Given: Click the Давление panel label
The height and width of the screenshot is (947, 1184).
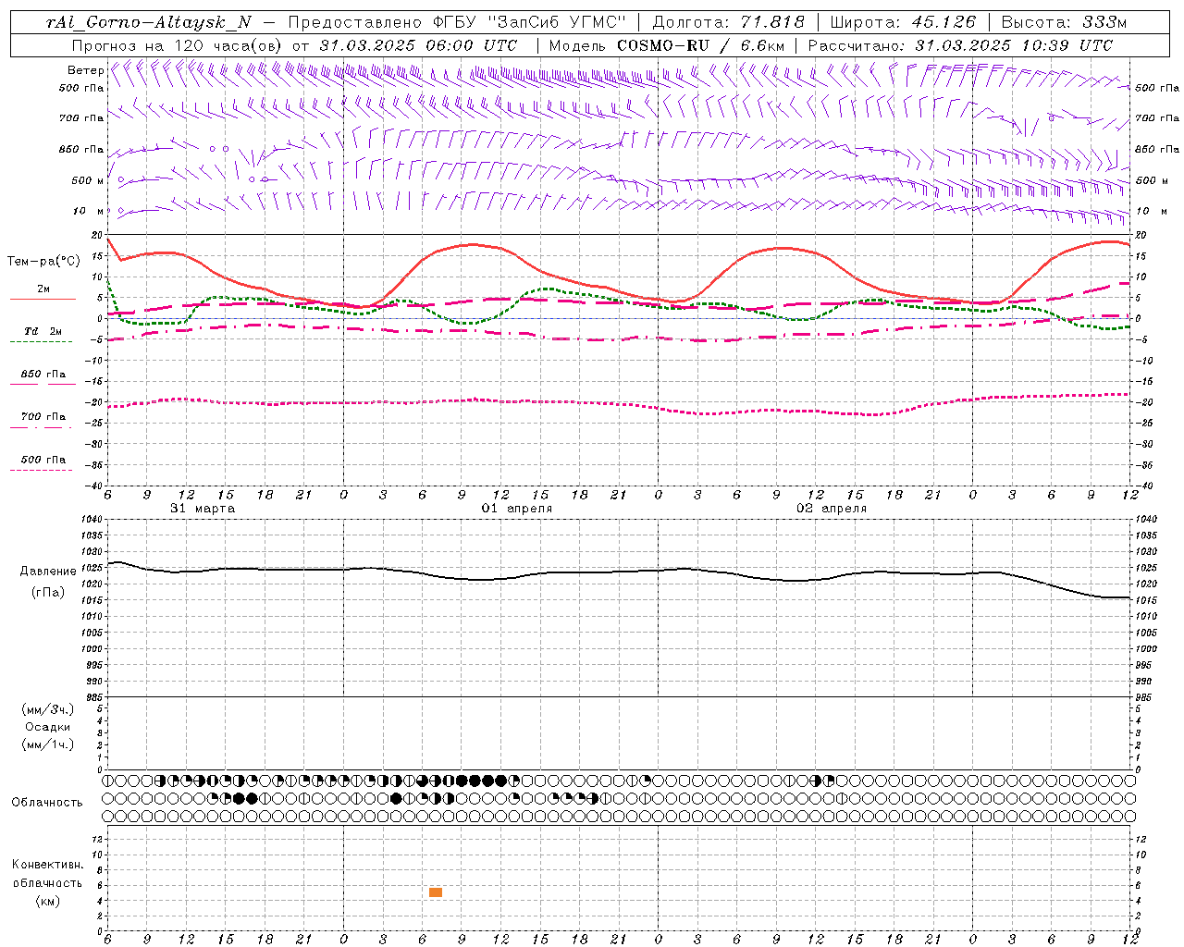Looking at the screenshot, I should (48, 572).
